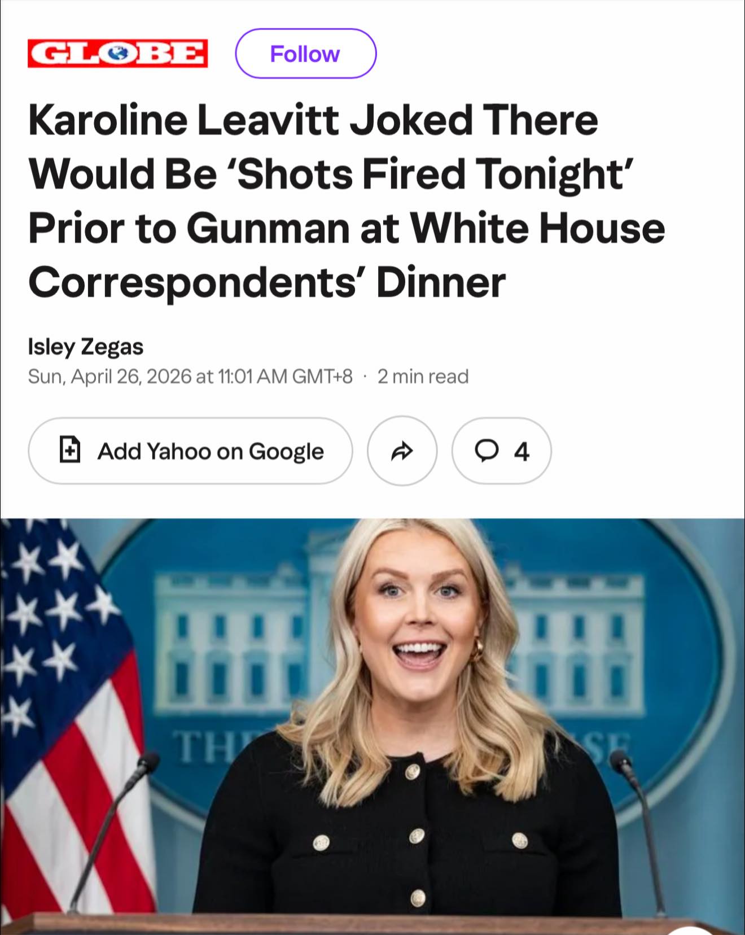Click the share arrow icon
The image size is (745, 935).
(x=402, y=451)
